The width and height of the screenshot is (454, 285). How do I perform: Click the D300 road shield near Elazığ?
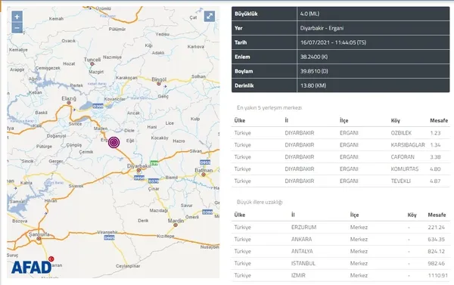pyautogui.click(x=98, y=106)
